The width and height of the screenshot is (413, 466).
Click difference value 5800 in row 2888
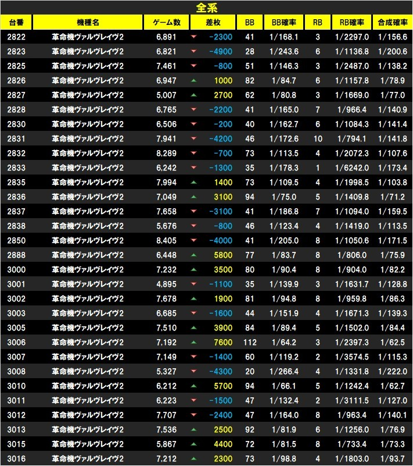223,255
